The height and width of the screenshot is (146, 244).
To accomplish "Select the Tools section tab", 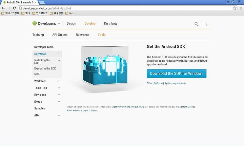I will (x=102, y=35).
